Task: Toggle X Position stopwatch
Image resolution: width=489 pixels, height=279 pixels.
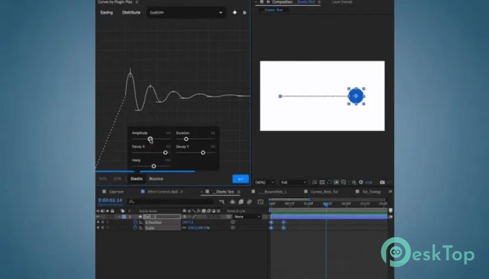Action: (x=136, y=223)
